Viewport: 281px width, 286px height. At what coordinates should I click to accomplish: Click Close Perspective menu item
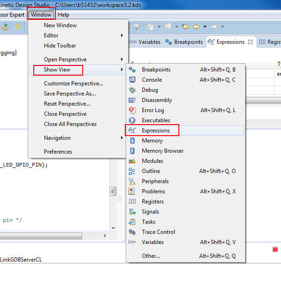[x=79, y=114]
